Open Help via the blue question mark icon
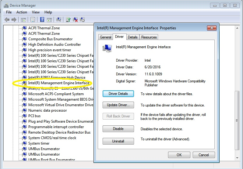The image size is (243, 169). tap(42, 20)
